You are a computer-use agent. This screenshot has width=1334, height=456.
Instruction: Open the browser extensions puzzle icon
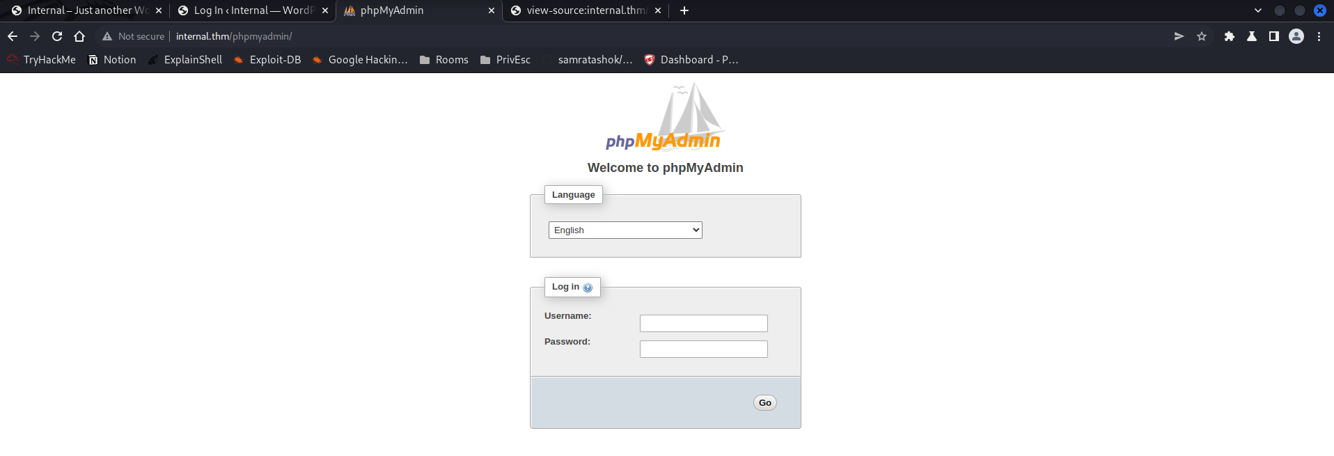1230,36
